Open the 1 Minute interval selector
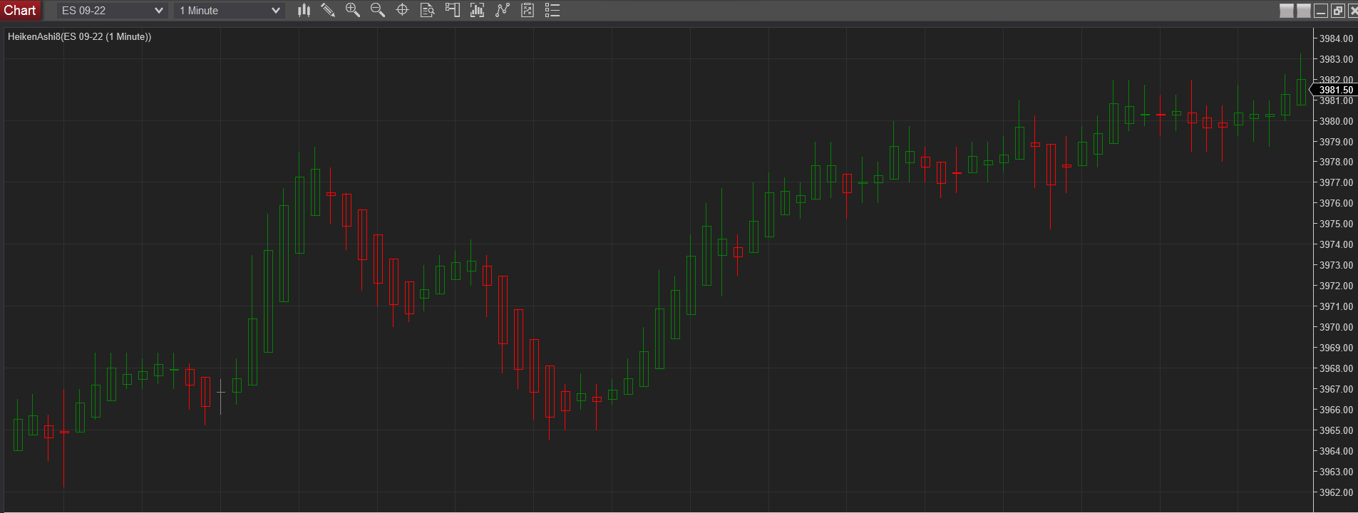Viewport: 1358px width, 513px height. pos(230,11)
